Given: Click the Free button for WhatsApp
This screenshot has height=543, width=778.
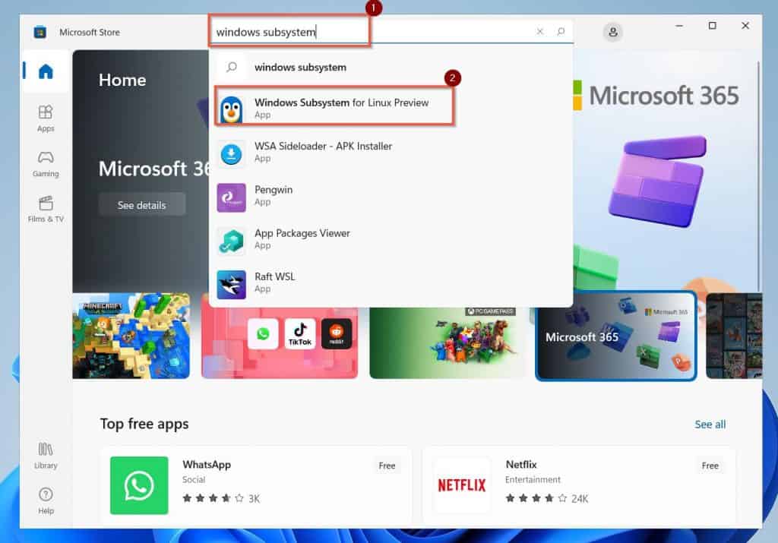Looking at the screenshot, I should [387, 466].
